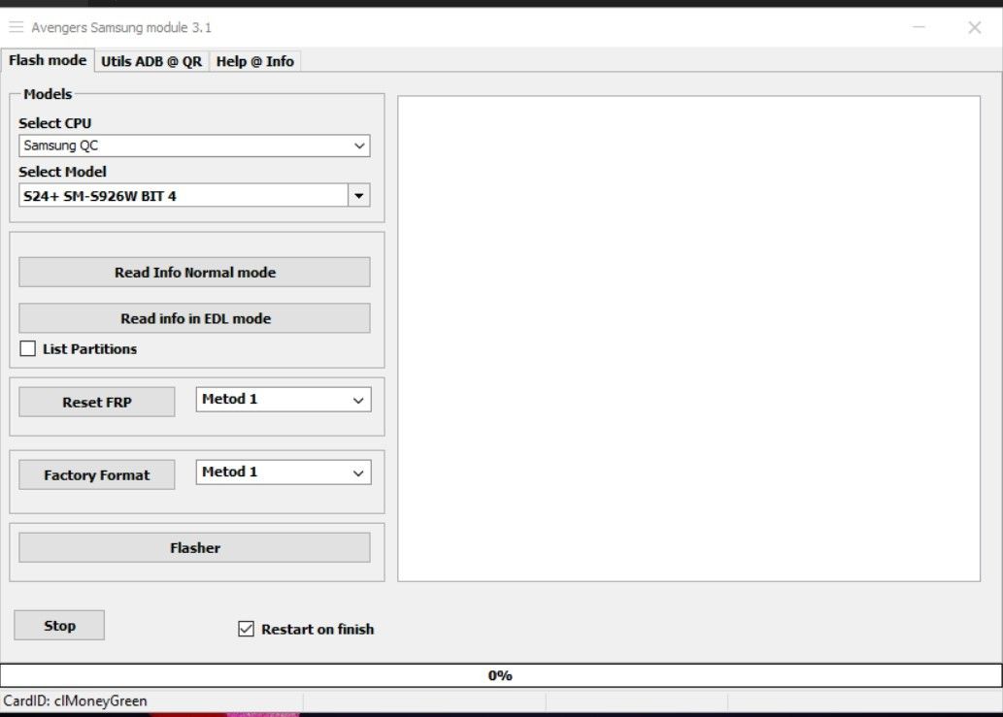
Task: Click the Flasher button
Action: click(x=194, y=547)
